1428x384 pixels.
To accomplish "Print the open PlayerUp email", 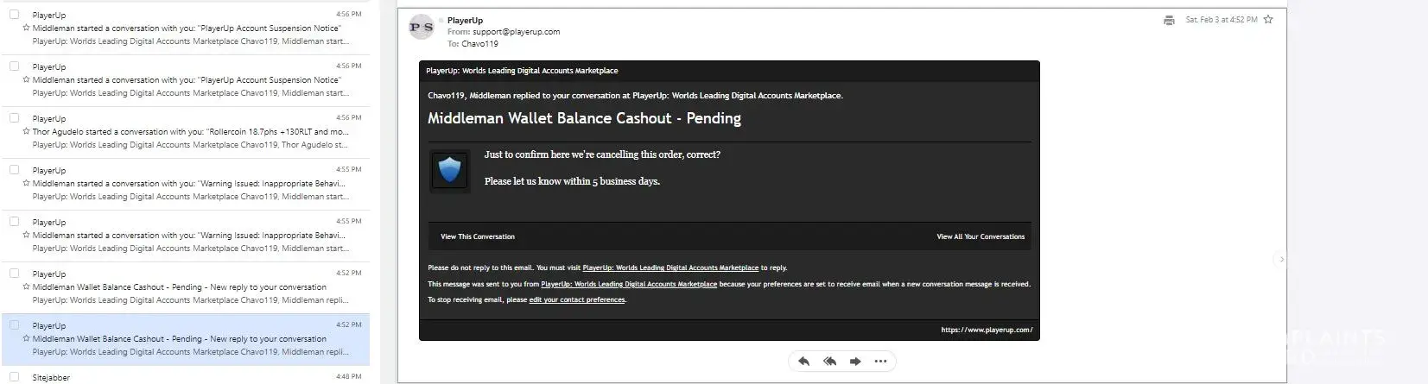I will (1169, 20).
